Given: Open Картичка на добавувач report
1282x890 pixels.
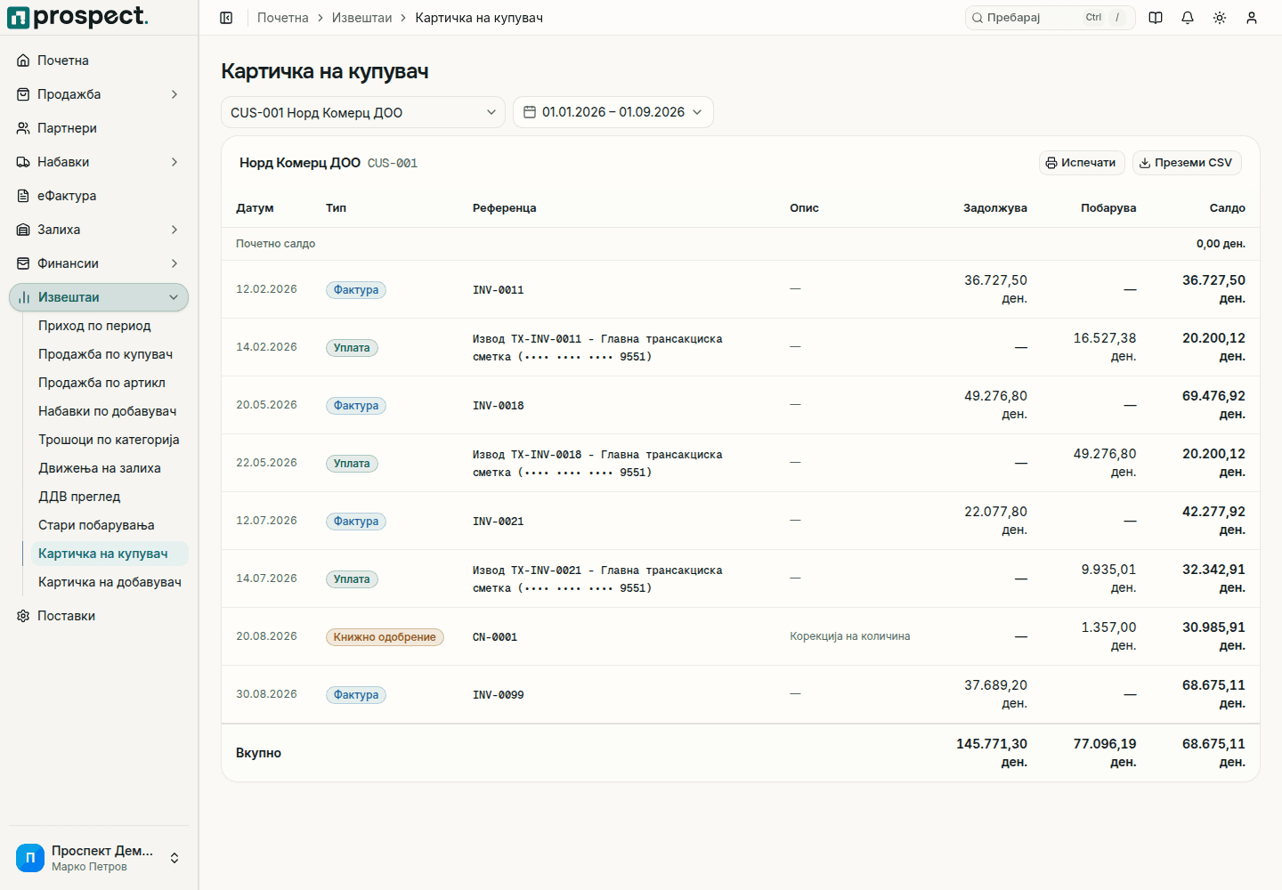Looking at the screenshot, I should 110,582.
